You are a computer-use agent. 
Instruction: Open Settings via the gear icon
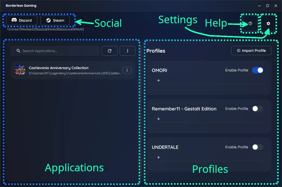click(268, 23)
